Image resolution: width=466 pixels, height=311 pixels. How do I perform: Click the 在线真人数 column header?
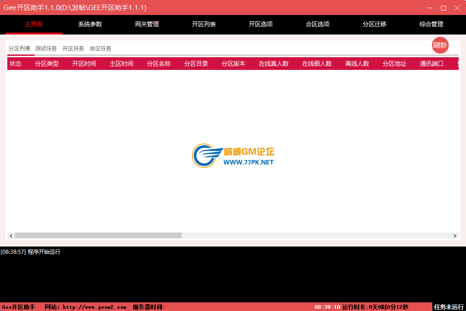click(274, 64)
